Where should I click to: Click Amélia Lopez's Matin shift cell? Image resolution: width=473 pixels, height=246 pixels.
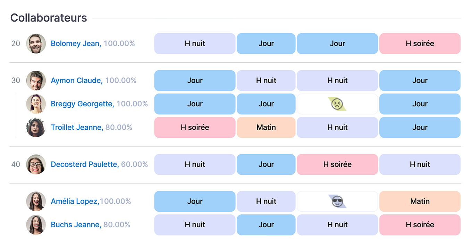coord(420,202)
